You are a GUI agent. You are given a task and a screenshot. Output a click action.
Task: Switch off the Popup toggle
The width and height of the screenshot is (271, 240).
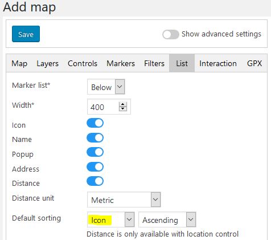(95, 152)
